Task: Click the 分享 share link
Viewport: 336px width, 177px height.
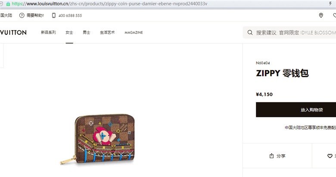Action: click(281, 156)
